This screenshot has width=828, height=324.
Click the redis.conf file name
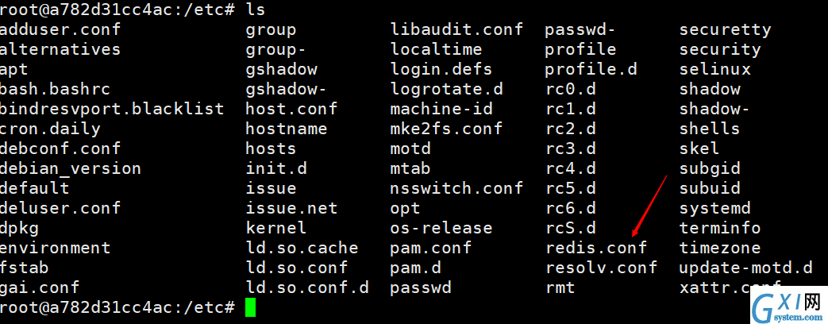click(x=596, y=247)
